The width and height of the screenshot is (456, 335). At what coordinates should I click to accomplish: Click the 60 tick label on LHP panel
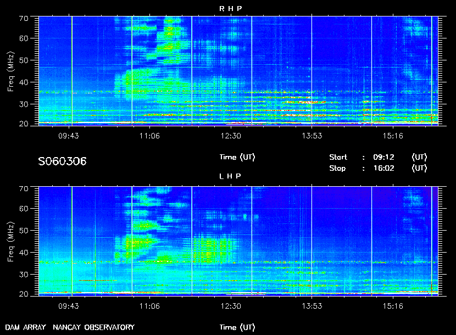click(24, 209)
